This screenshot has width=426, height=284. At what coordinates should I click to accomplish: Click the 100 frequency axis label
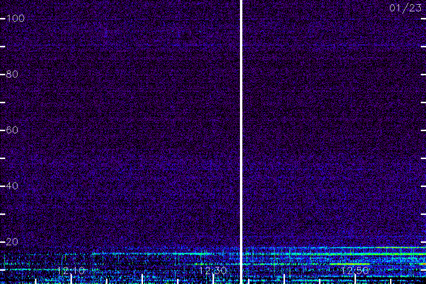point(15,18)
